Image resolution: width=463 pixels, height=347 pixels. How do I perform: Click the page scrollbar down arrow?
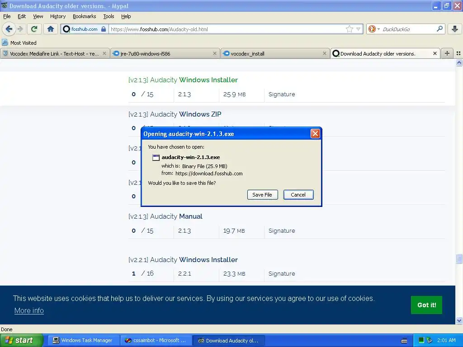pos(459,320)
